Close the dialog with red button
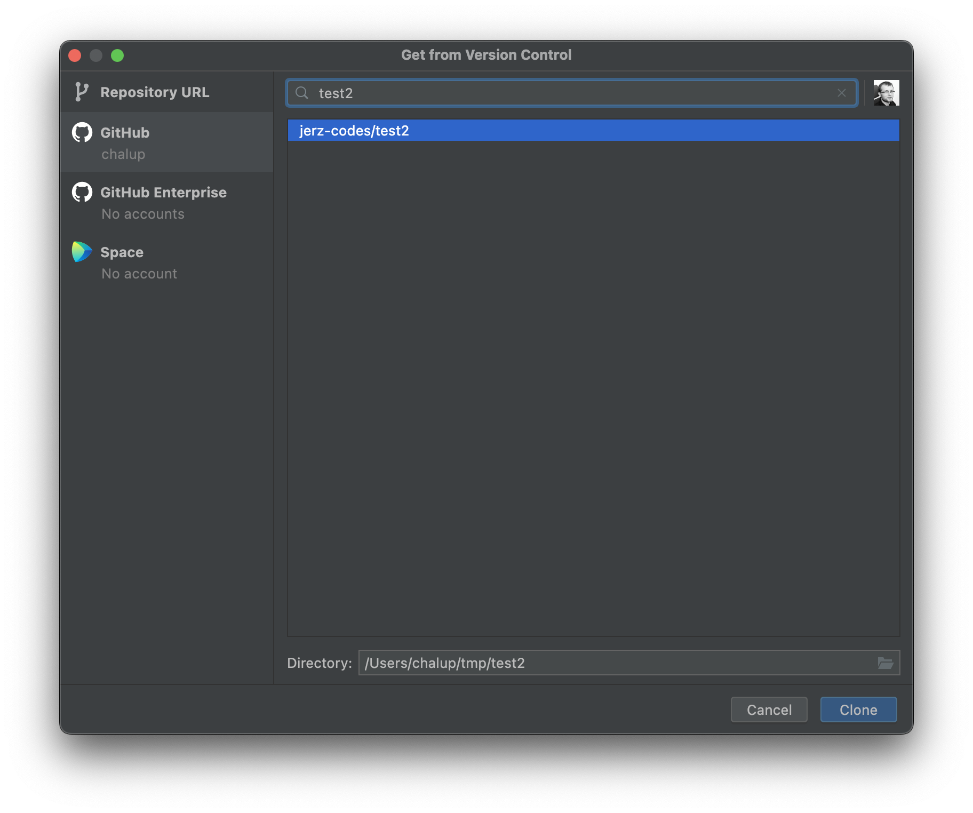This screenshot has height=813, width=973. pyautogui.click(x=75, y=55)
